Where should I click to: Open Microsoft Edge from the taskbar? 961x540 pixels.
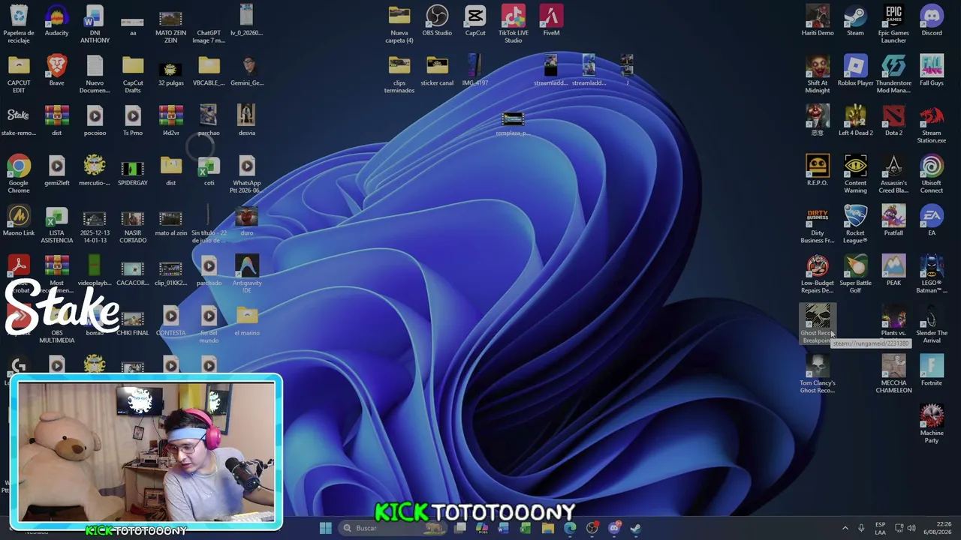[x=570, y=528]
